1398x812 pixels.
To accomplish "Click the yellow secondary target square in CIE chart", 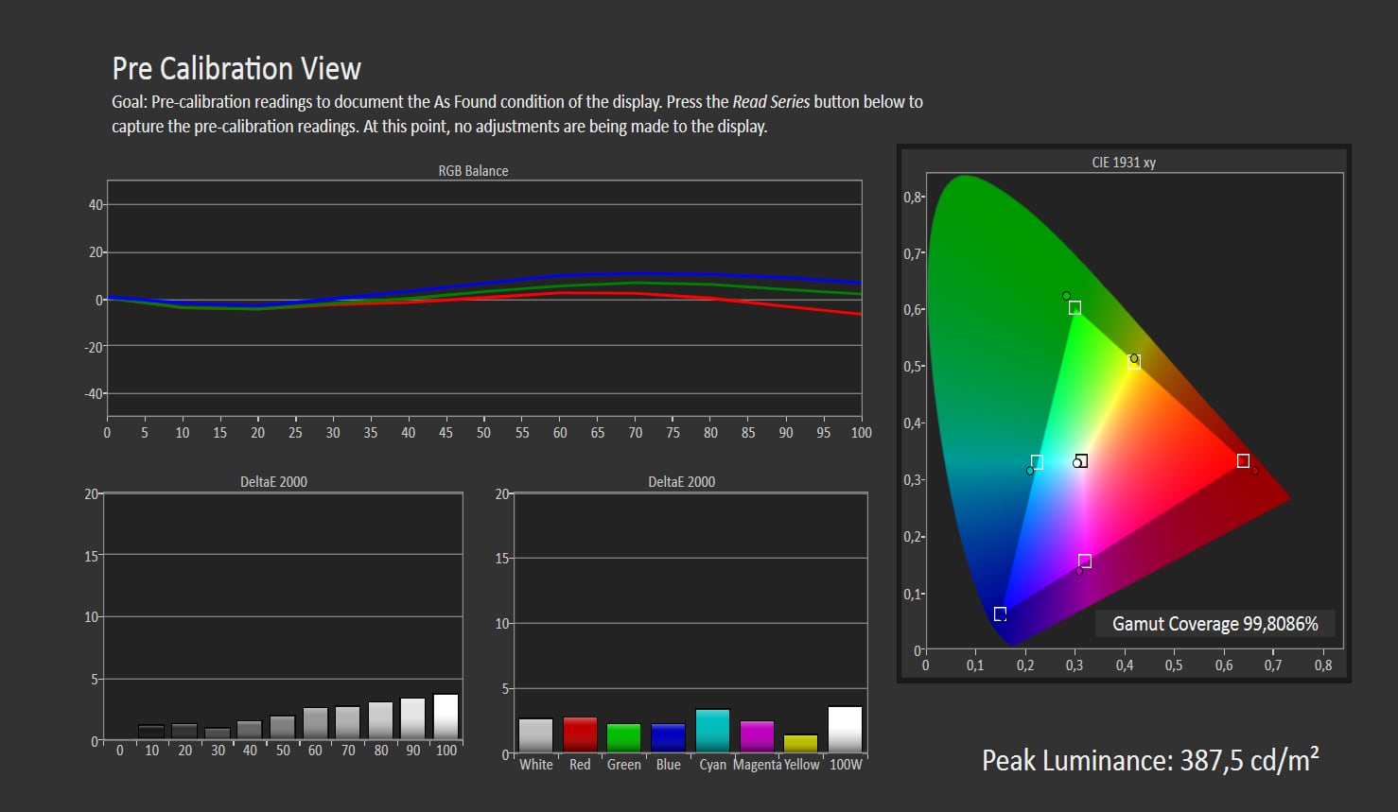I will coord(1134,361).
